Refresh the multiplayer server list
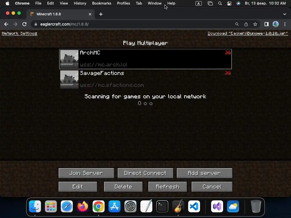This screenshot has height=218, width=291. (168, 187)
